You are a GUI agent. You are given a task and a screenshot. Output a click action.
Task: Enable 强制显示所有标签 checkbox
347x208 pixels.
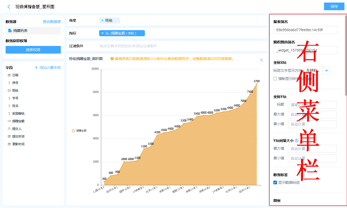(275, 79)
